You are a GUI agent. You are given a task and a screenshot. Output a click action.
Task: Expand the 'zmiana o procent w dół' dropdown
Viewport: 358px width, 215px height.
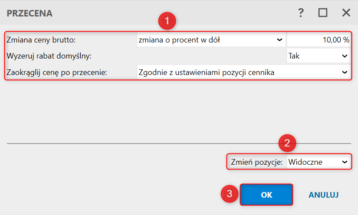211,40
